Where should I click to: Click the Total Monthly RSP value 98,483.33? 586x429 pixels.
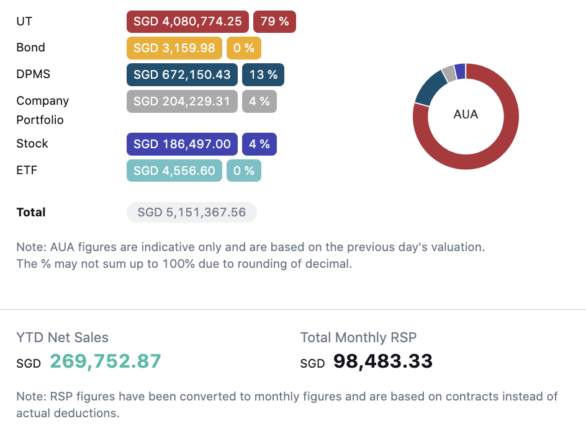pos(383,361)
